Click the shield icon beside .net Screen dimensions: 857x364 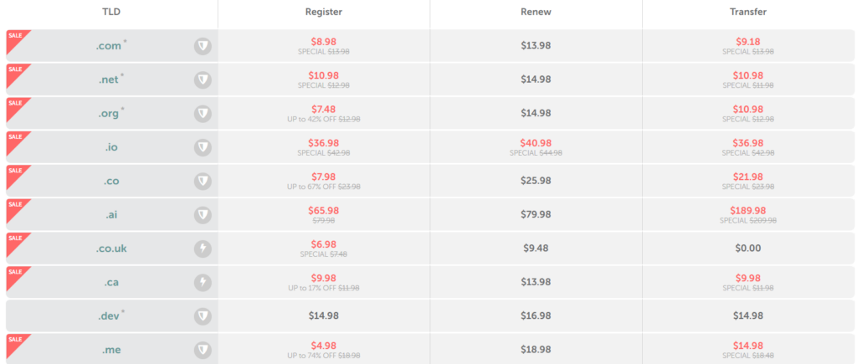tap(203, 80)
